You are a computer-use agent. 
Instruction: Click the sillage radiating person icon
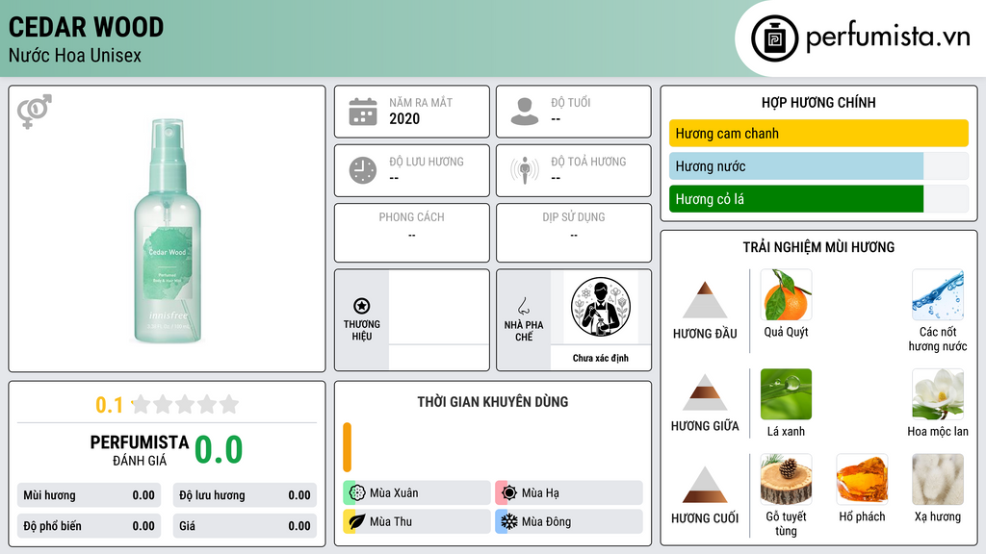point(525,170)
